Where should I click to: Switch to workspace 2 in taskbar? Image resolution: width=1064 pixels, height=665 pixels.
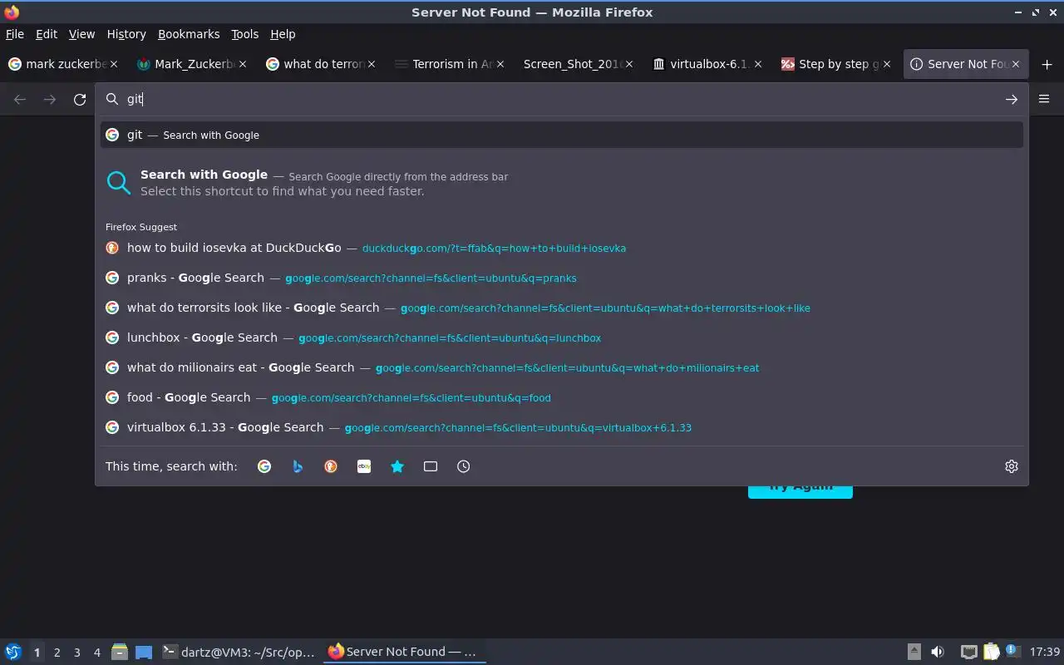pyautogui.click(x=57, y=653)
